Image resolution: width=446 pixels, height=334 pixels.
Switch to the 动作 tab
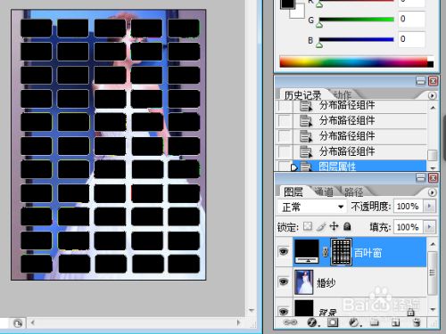click(x=342, y=95)
